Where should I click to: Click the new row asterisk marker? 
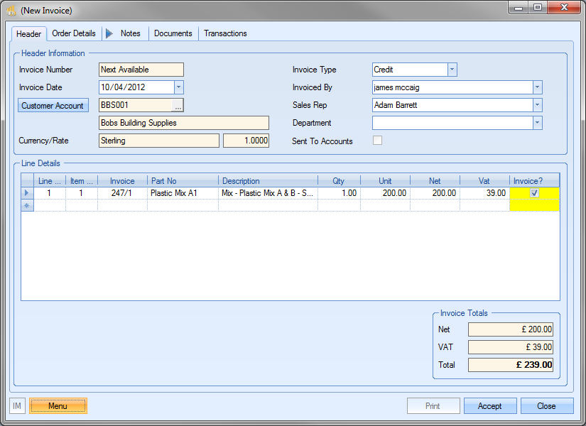point(28,205)
